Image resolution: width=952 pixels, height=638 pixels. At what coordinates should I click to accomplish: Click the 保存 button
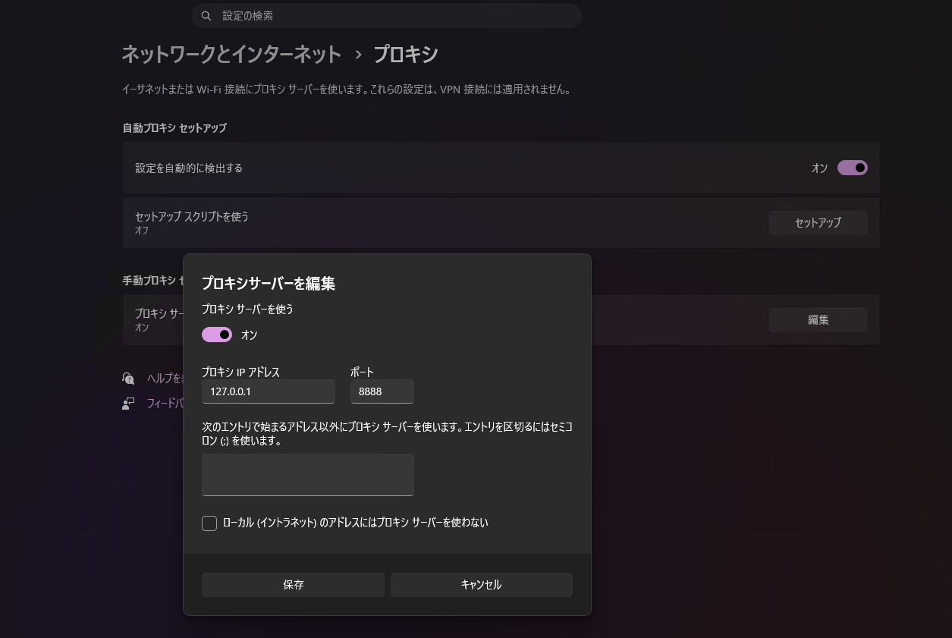point(294,585)
